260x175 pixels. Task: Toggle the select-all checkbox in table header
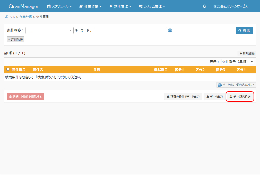tap(8, 69)
